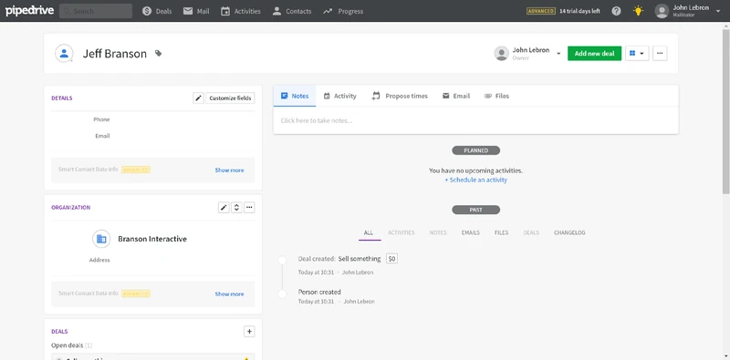Click the Advanced badge in Organization panel

point(136,294)
